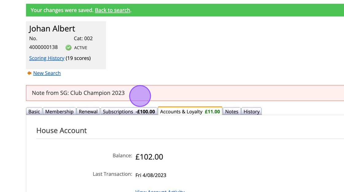This screenshot has width=344, height=192.
Task: Switch to the Basic tab
Action: pos(34,111)
